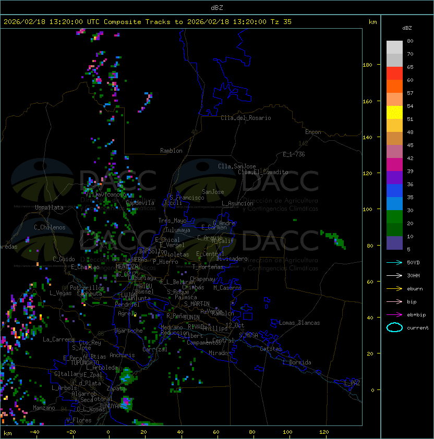Click the 'L_PAZ' map label
This screenshot has height=439, width=434.
pyautogui.click(x=352, y=383)
